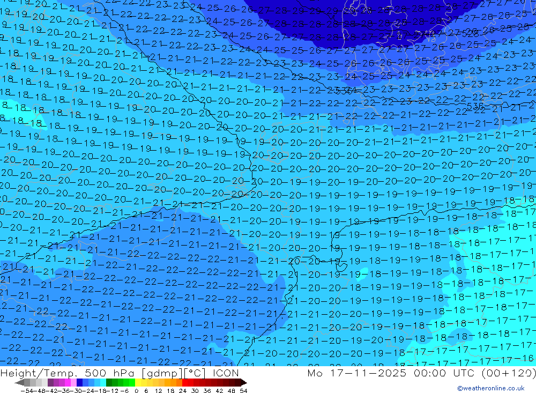Click the dark maroon right arrow end of the legend
The image size is (536, 393).
tap(244, 383)
